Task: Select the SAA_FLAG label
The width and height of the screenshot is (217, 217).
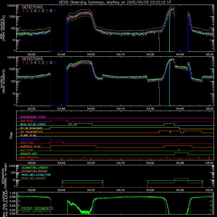Action: click(27, 143)
